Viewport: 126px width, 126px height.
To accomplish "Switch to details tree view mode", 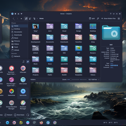I will point(34,19).
